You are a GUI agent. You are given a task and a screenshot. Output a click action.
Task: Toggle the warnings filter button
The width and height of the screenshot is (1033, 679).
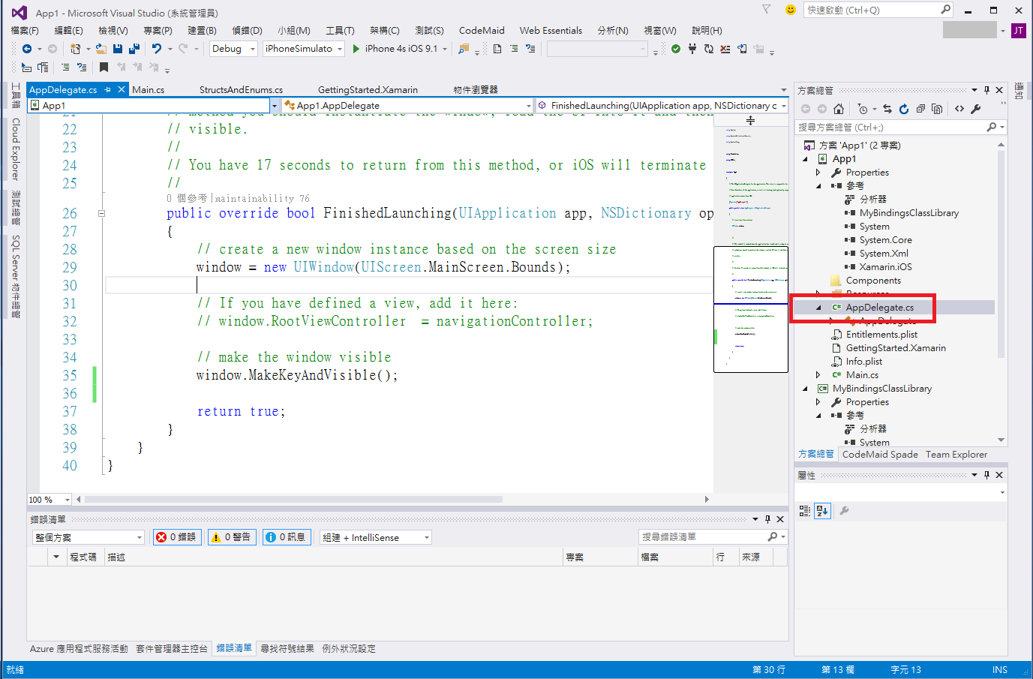pyautogui.click(x=232, y=537)
